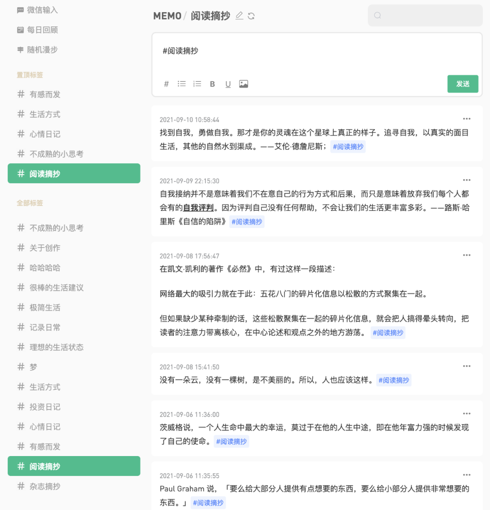Insert a bulleted list

181,84
